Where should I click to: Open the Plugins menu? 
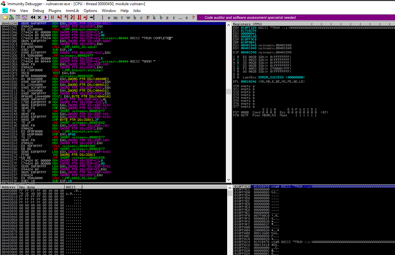tap(55, 10)
